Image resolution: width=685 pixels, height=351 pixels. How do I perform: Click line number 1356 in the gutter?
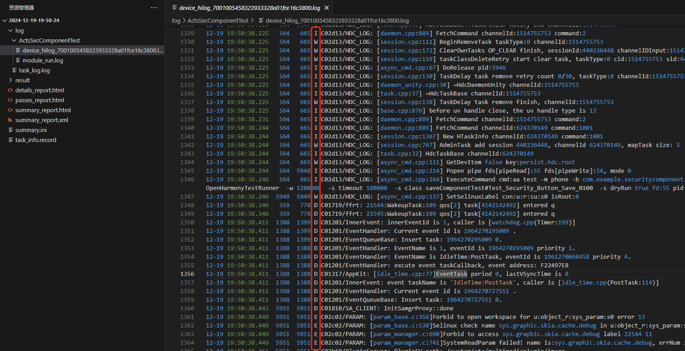[187, 274]
